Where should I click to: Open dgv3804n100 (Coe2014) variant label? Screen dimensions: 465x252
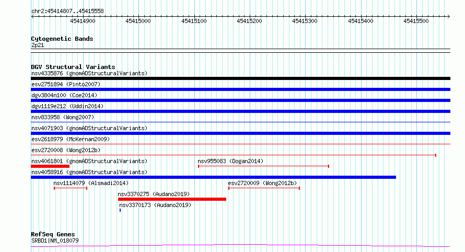click(x=64, y=95)
